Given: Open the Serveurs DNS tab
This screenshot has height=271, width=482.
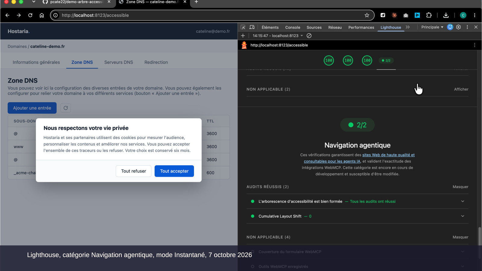Looking at the screenshot, I should 119,62.
